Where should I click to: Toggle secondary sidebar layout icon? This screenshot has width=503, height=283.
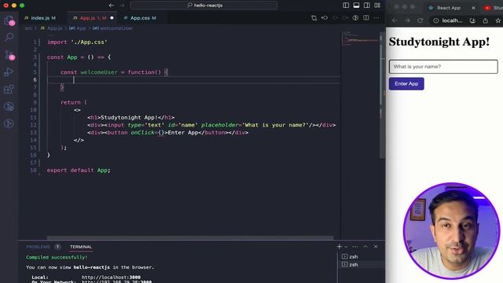pos(367,6)
